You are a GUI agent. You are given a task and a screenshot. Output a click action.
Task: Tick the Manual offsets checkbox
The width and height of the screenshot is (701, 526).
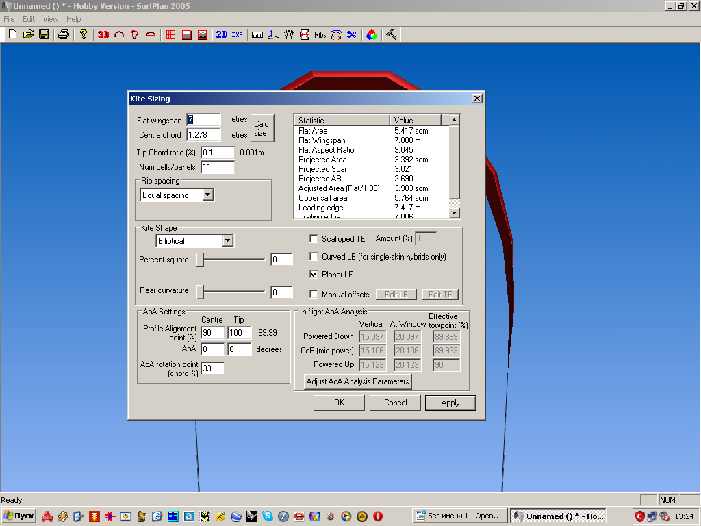pos(314,295)
